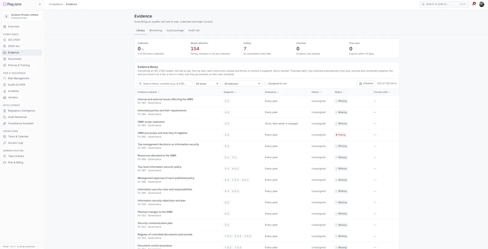Select the Library tab
This screenshot has height=249, width=488.
pos(140,31)
